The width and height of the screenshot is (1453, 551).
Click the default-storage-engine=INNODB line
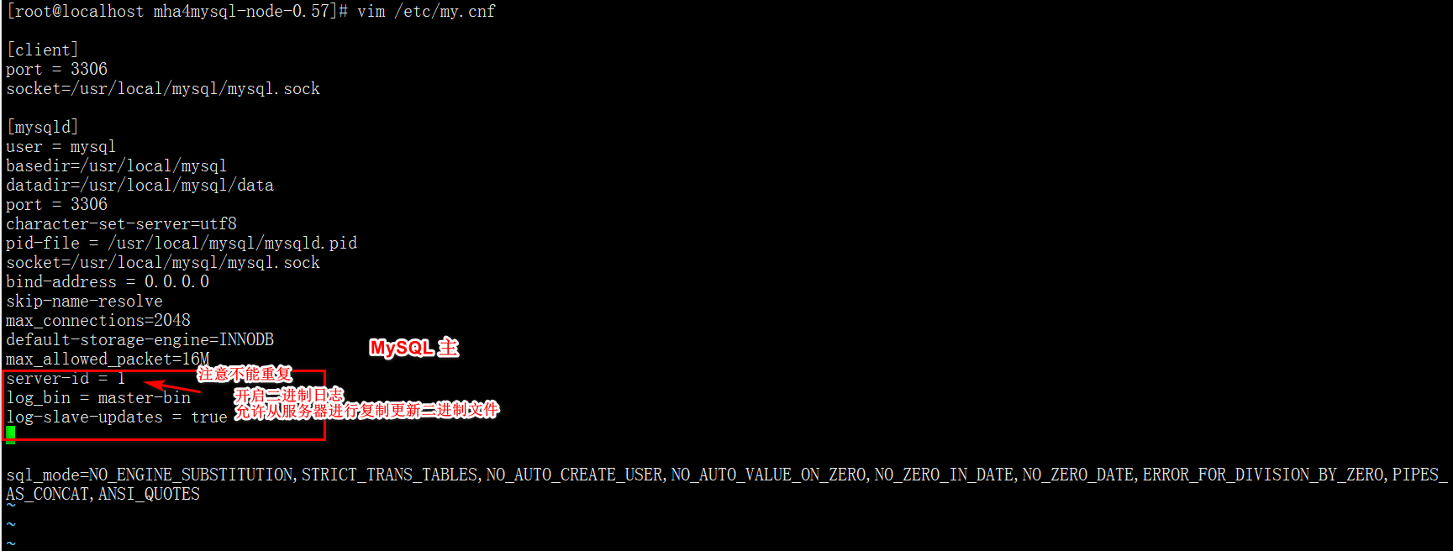pyautogui.click(x=140, y=340)
